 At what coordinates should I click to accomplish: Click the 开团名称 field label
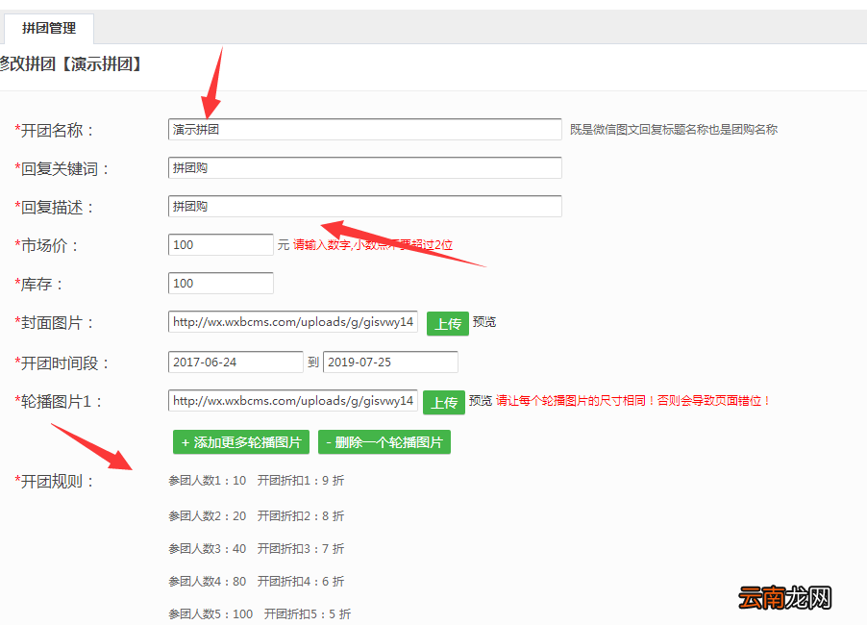click(54, 131)
